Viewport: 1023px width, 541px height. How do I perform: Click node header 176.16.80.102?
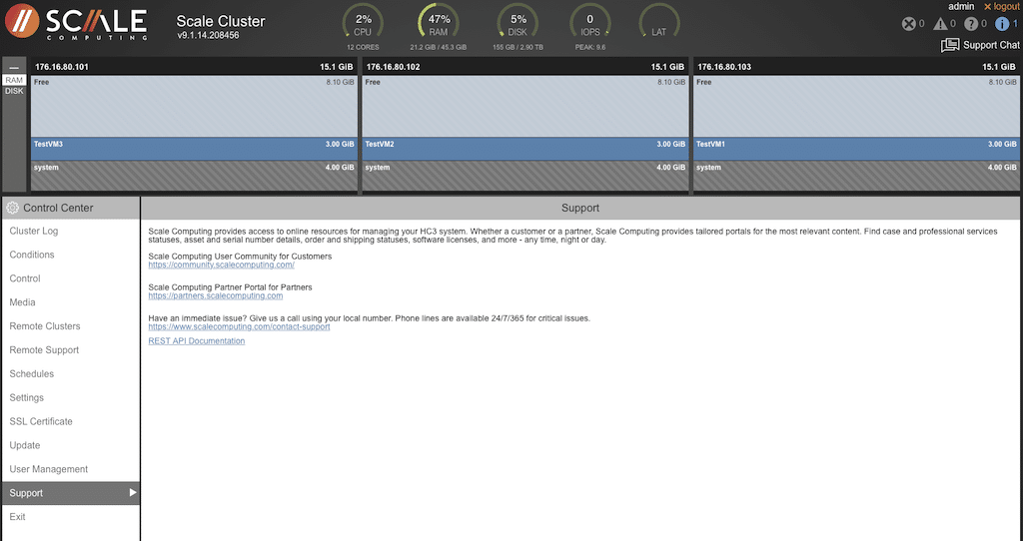click(x=525, y=67)
